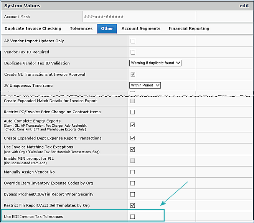Open the JV Uniqueness Timeframe dropdown

pyautogui.click(x=145, y=85)
